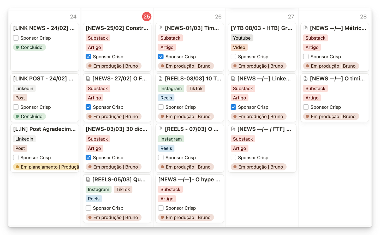Click the page icon on [NEWS-01/03] card
Viewport: 380px width, 235px height.
pos(161,28)
